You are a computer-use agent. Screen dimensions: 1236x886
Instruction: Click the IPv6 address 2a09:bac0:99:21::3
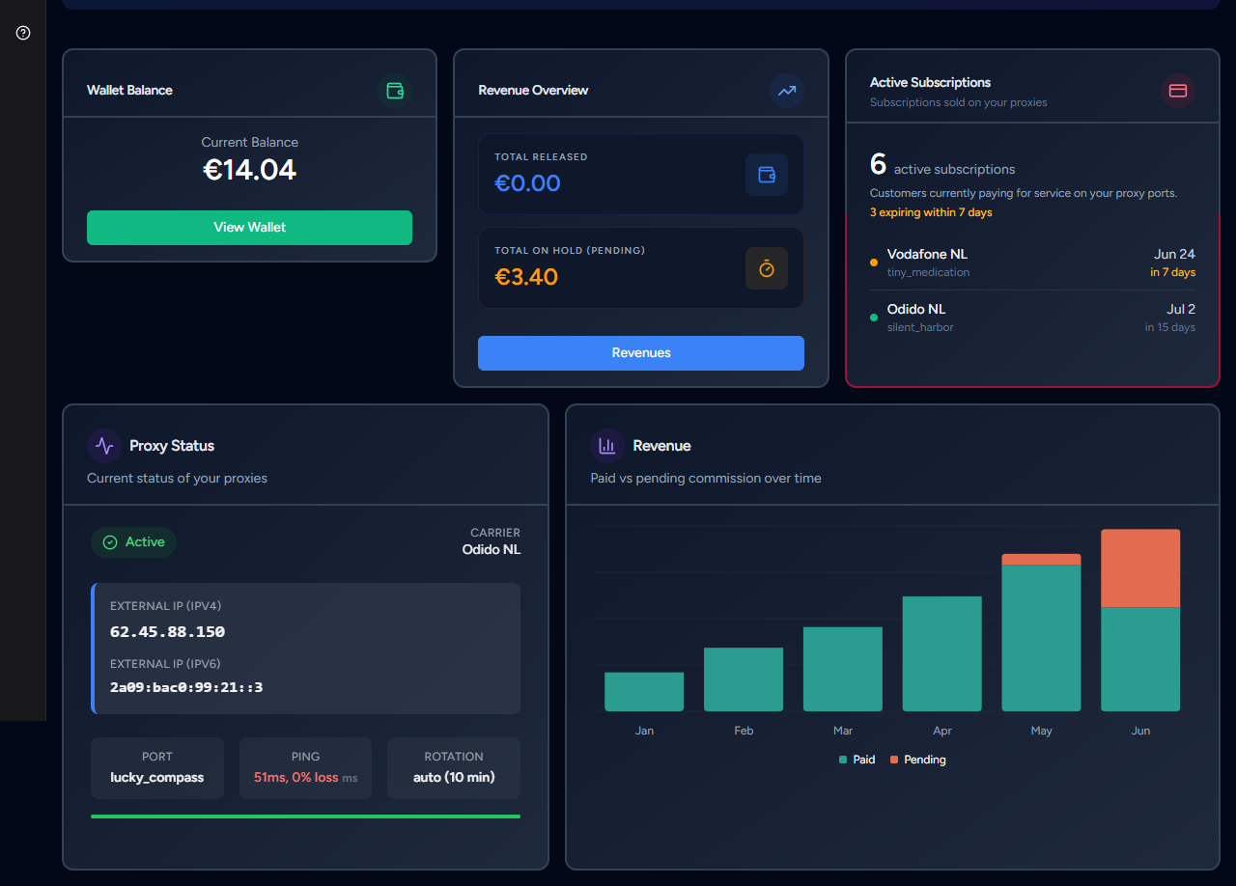pos(186,687)
